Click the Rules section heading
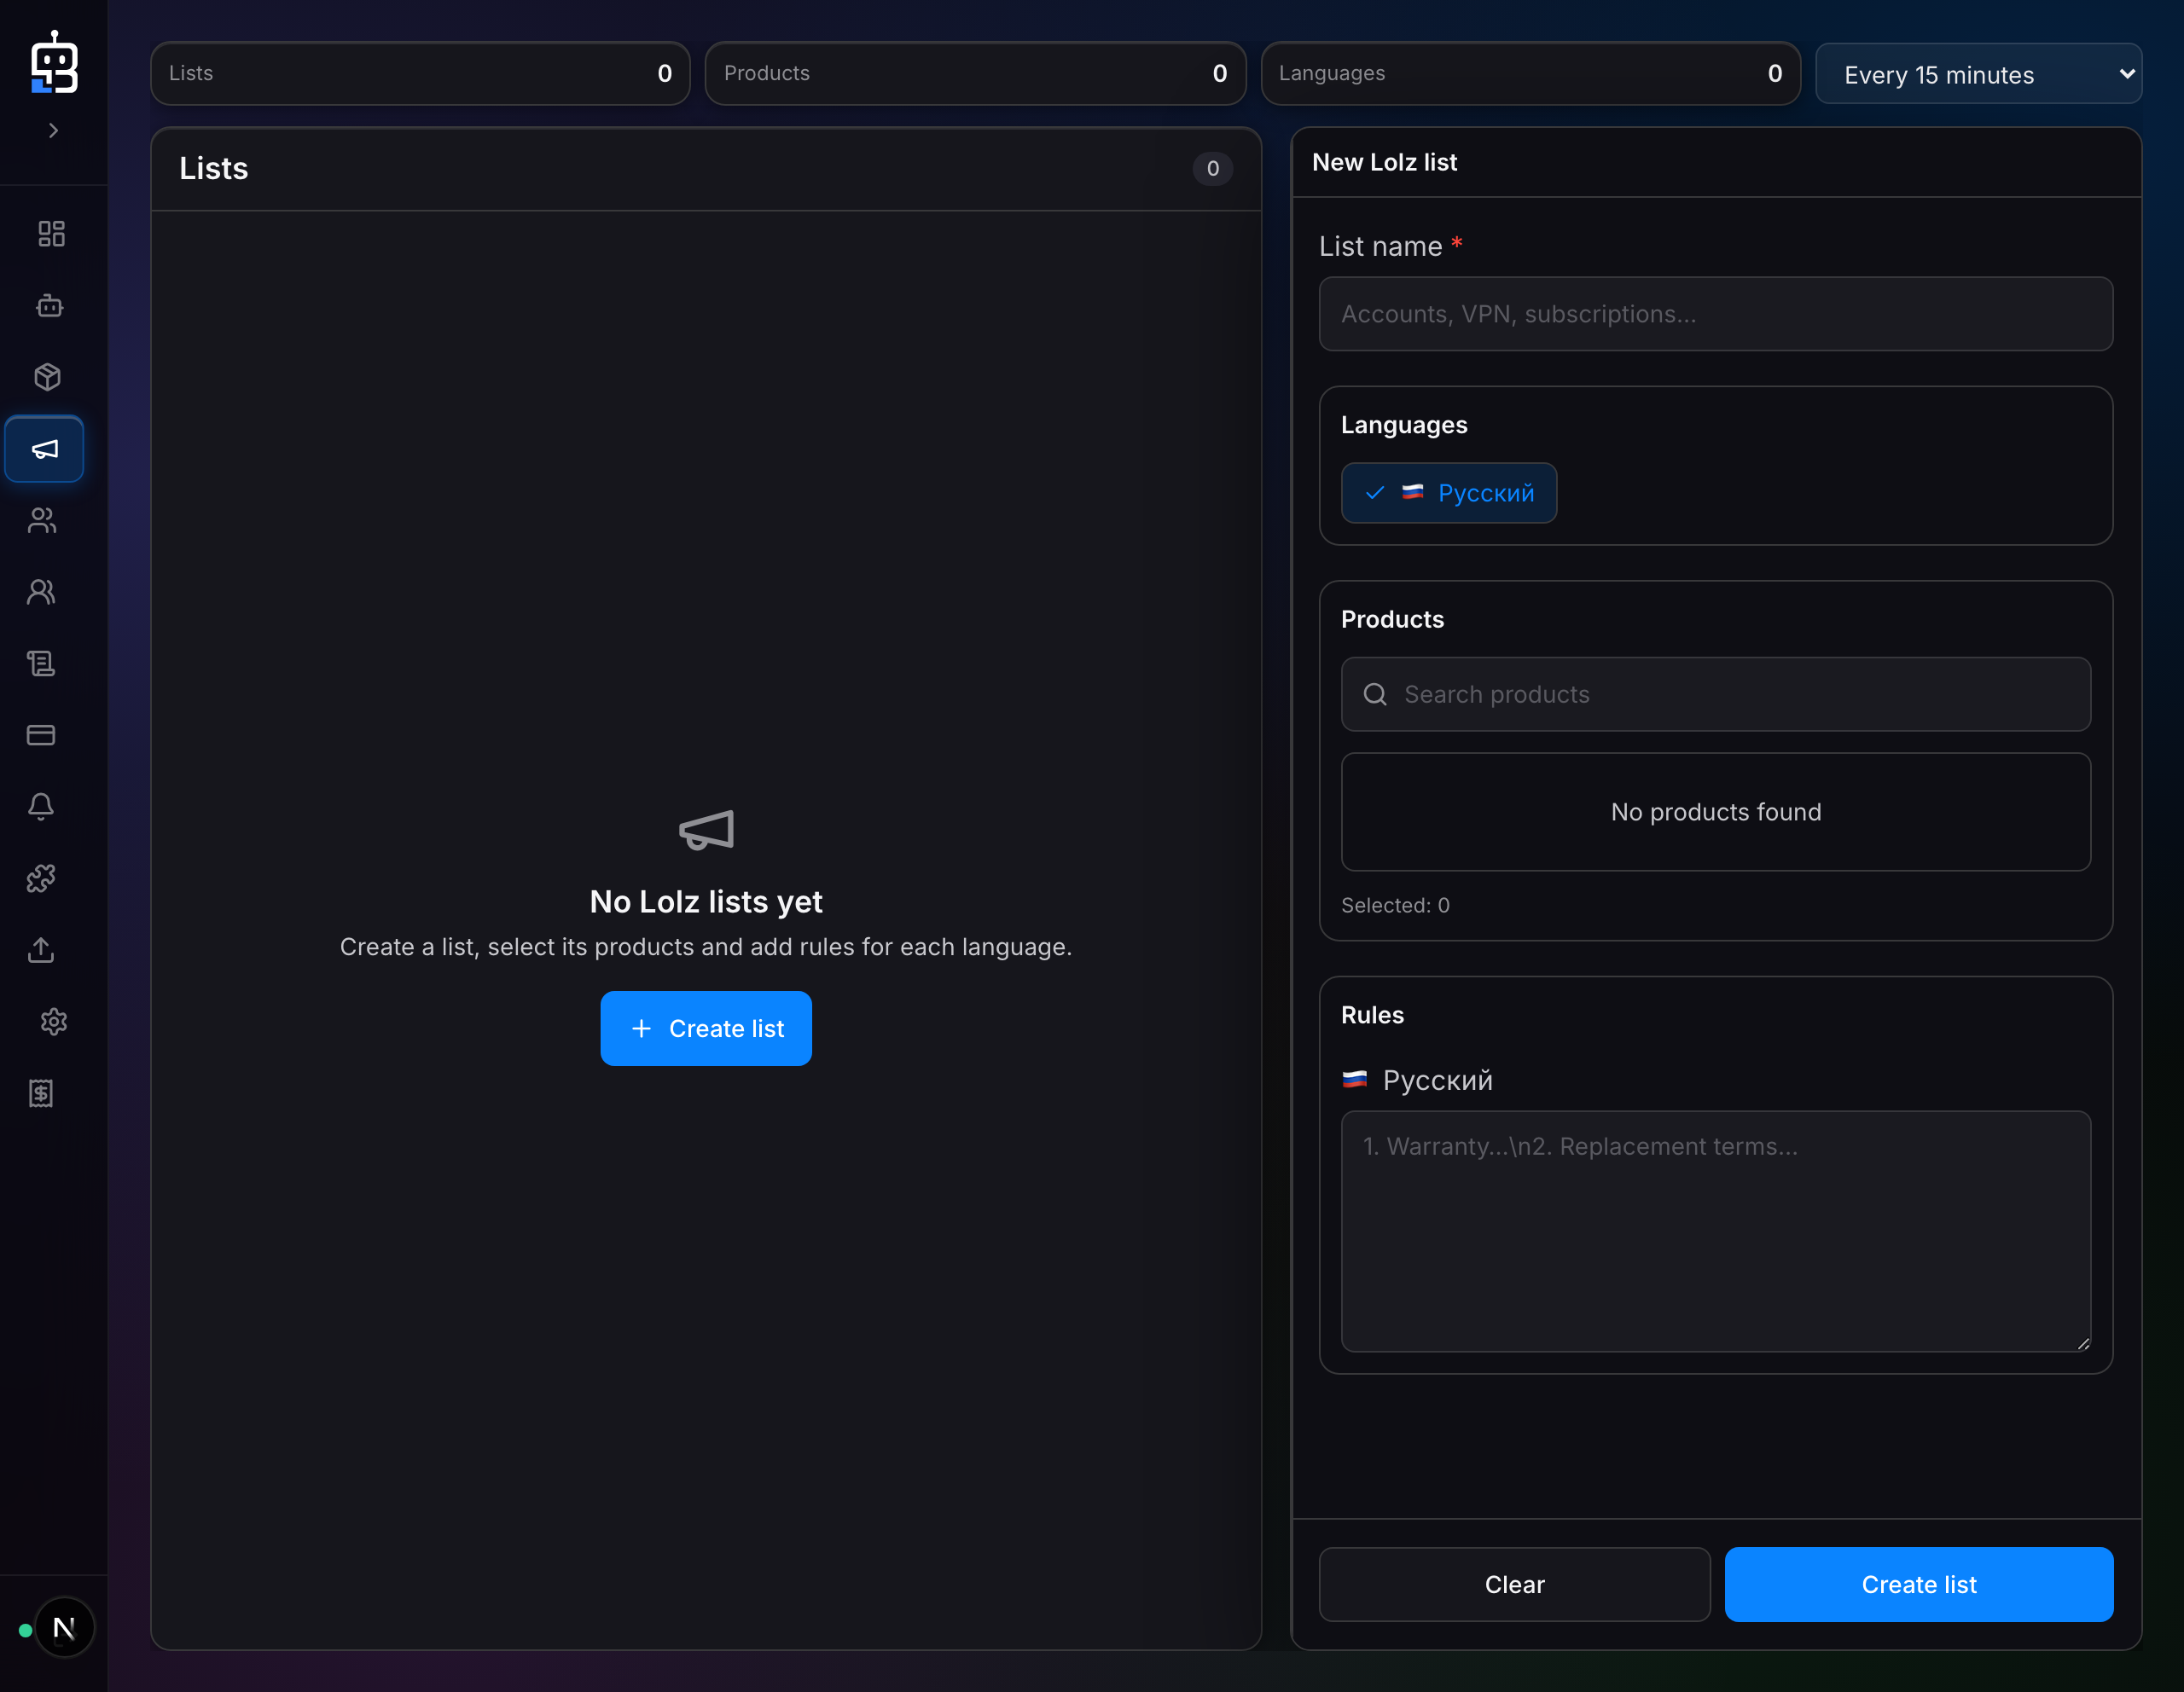Image resolution: width=2184 pixels, height=1692 pixels. (x=1372, y=1014)
